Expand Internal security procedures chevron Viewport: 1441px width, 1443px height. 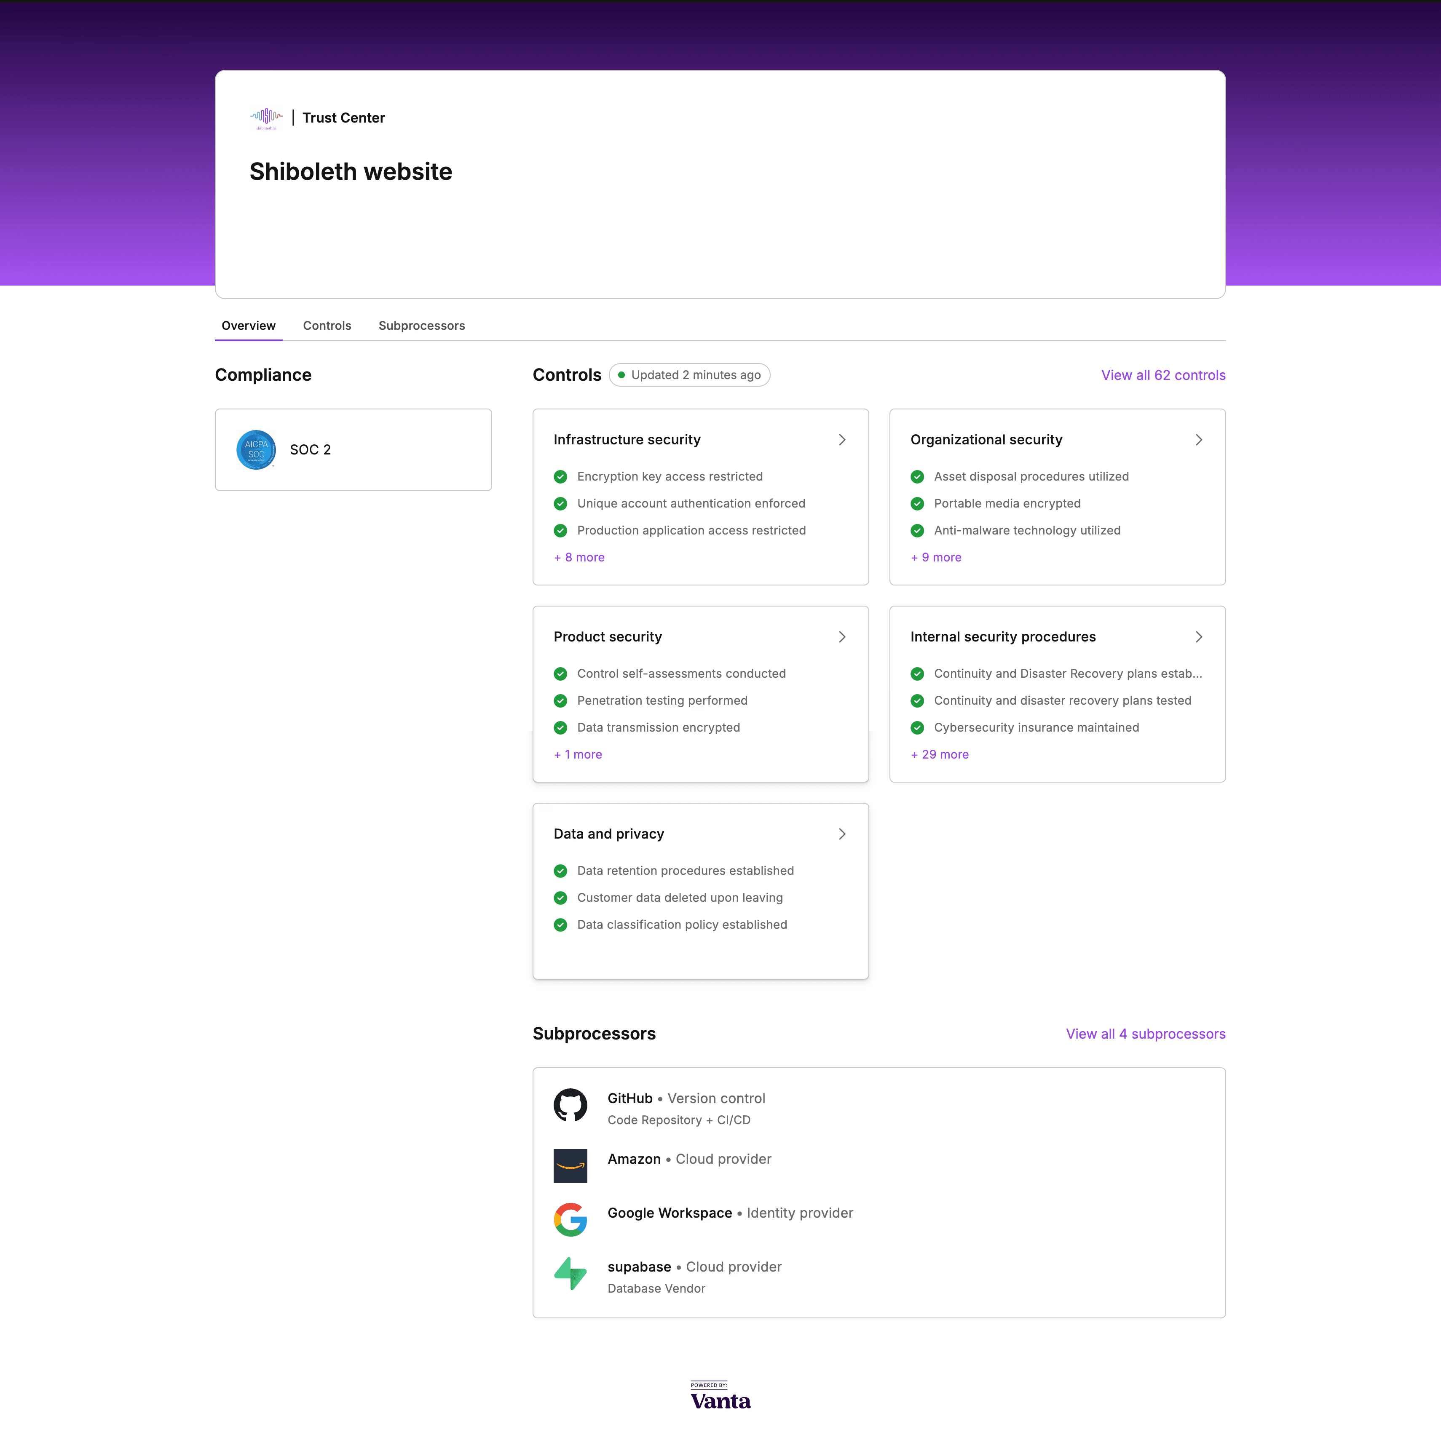click(x=1198, y=637)
